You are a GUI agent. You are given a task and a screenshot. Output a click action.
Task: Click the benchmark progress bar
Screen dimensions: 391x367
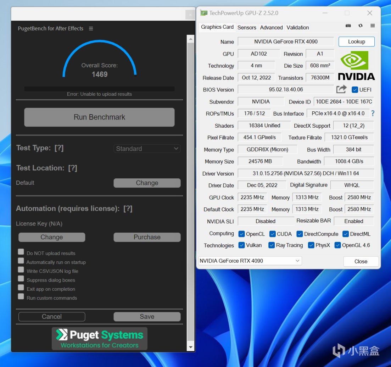point(100,89)
